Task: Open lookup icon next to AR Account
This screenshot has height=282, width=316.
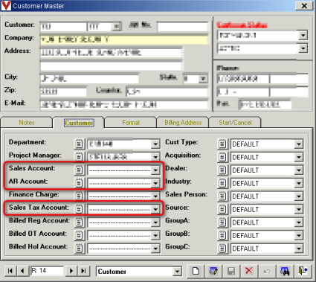Action: tap(79, 183)
